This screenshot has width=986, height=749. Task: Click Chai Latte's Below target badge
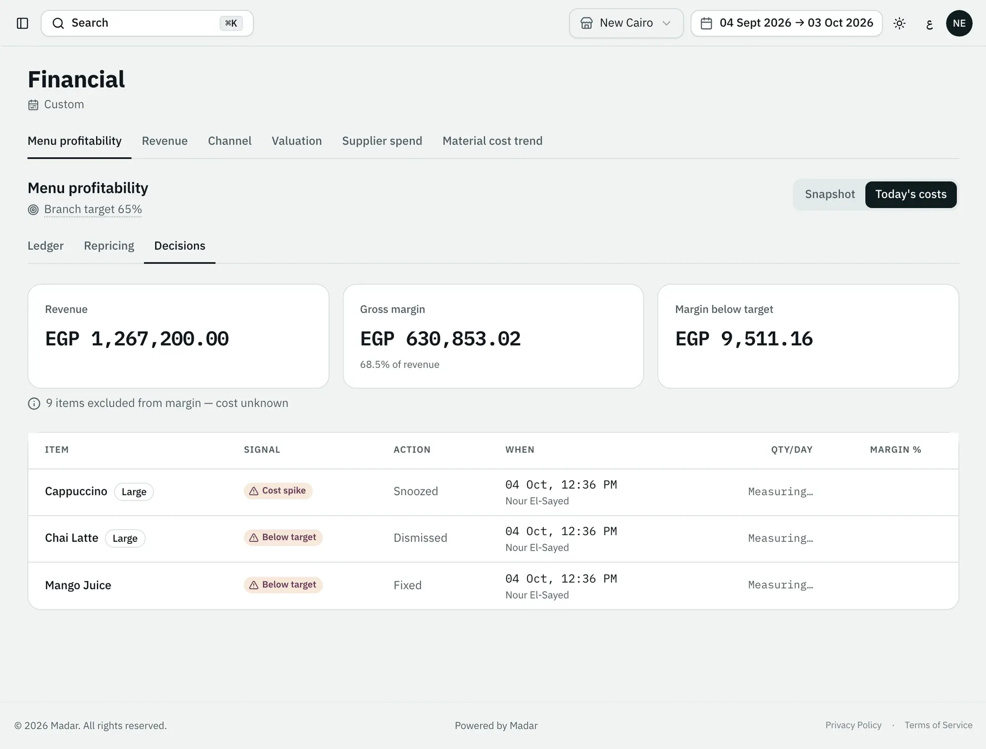point(283,537)
